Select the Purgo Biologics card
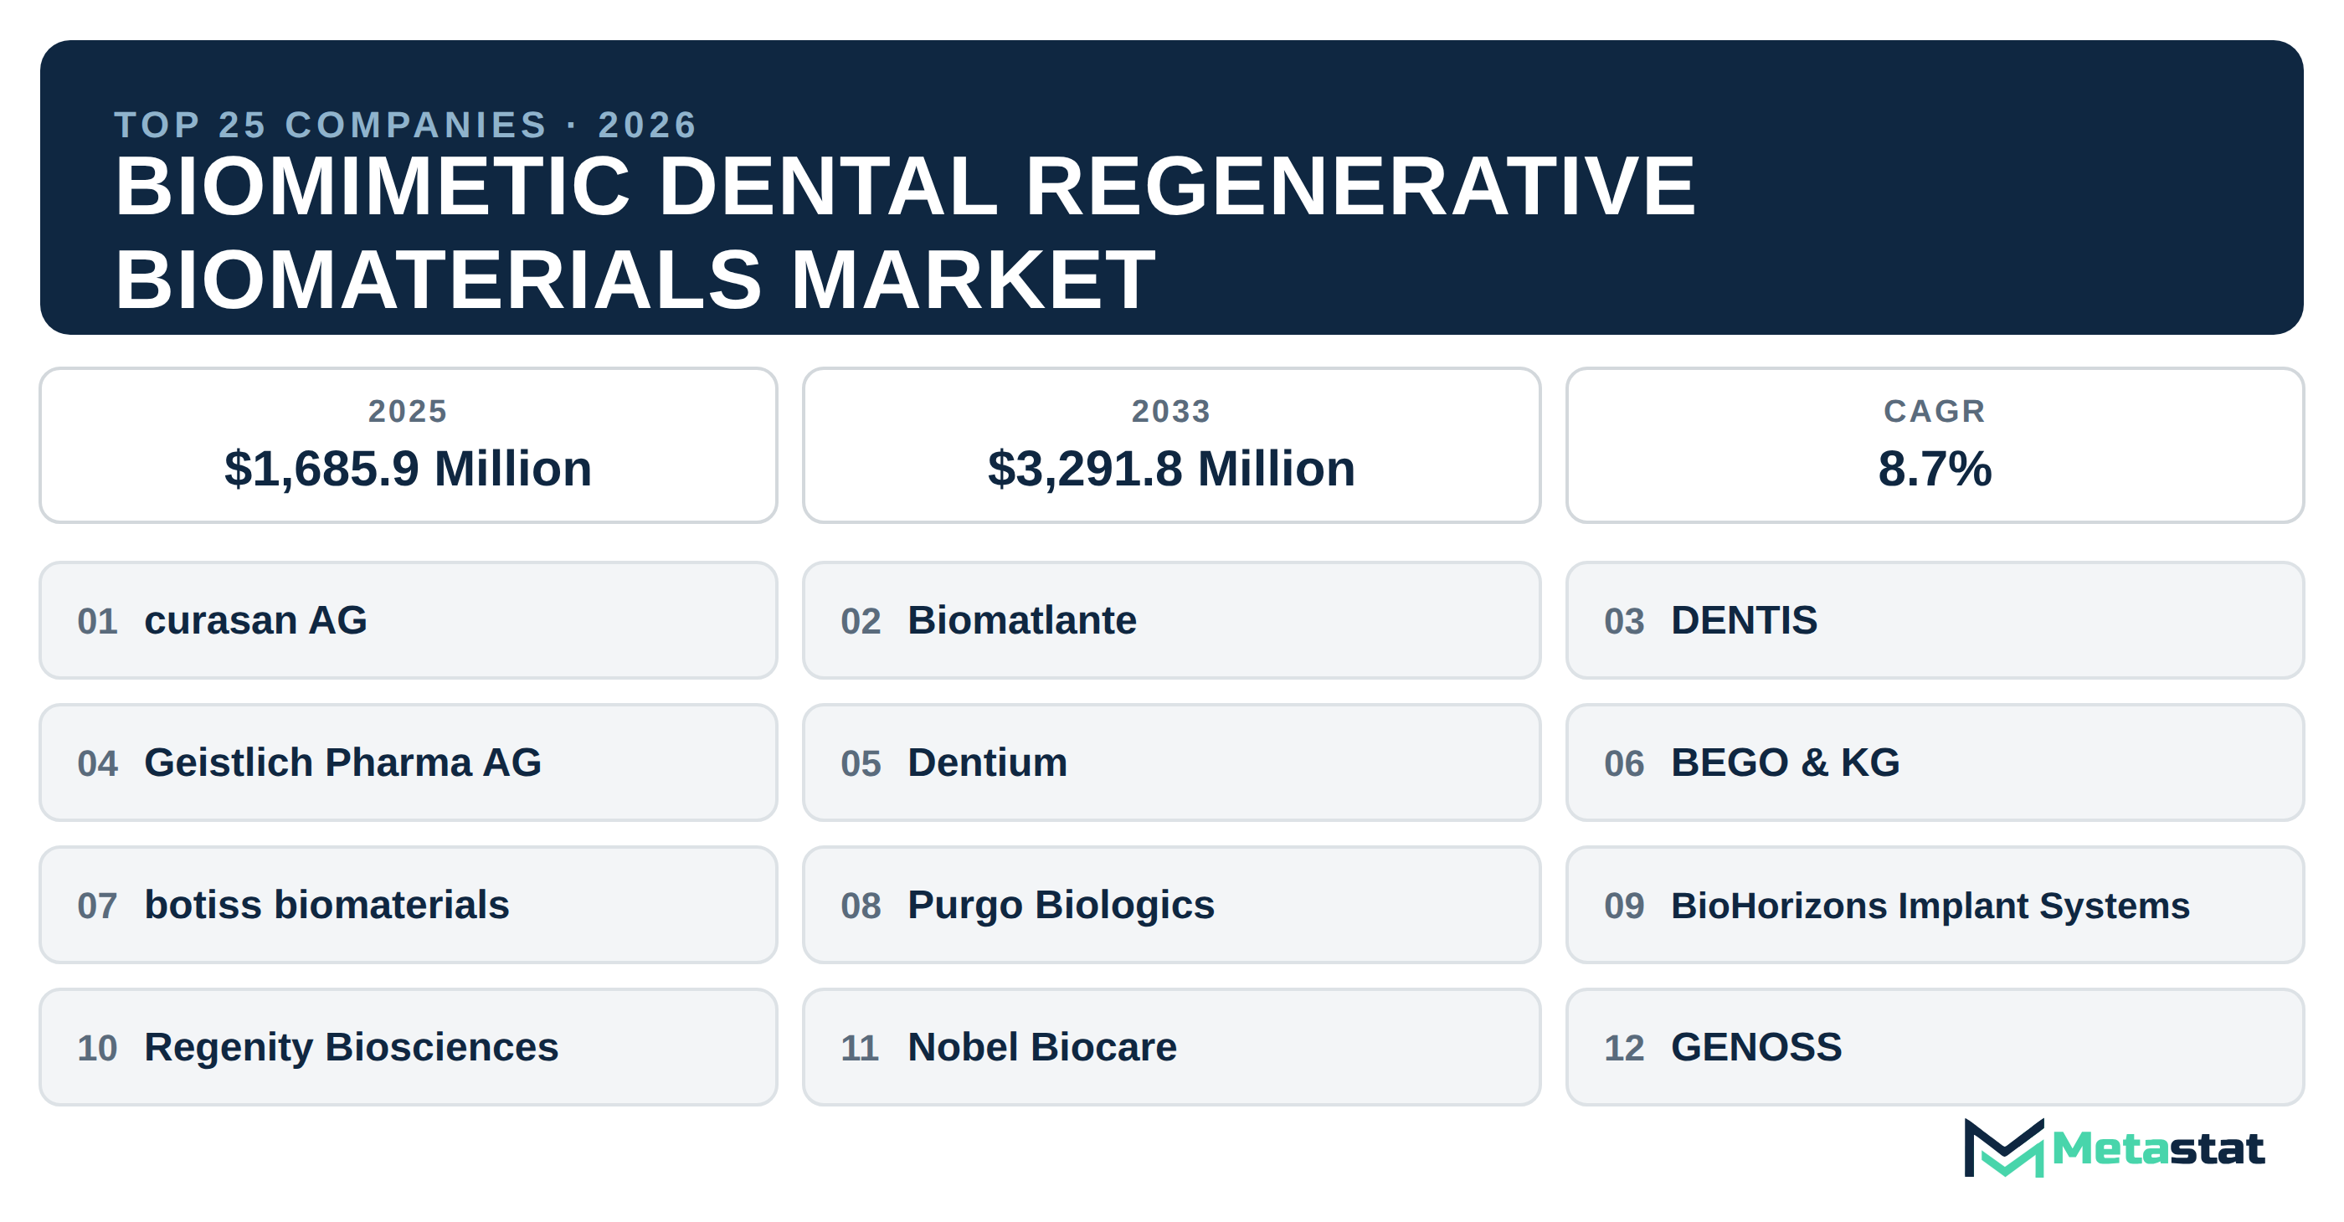The image size is (2344, 1222). [x=1171, y=905]
